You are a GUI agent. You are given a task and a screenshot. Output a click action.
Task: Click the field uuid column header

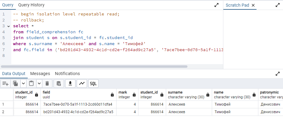79,95
